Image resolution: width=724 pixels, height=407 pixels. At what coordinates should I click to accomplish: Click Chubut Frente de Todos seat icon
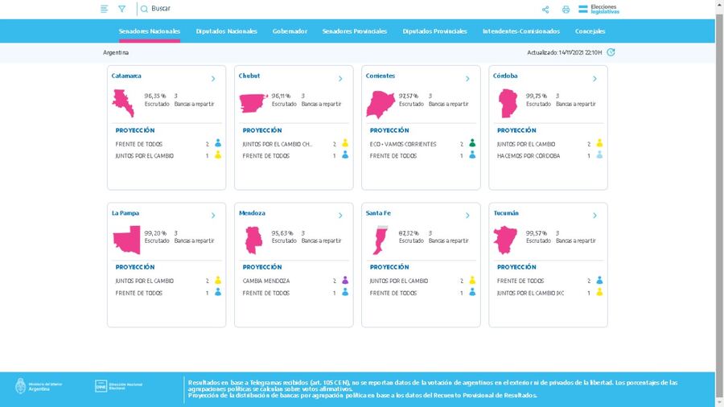345,155
